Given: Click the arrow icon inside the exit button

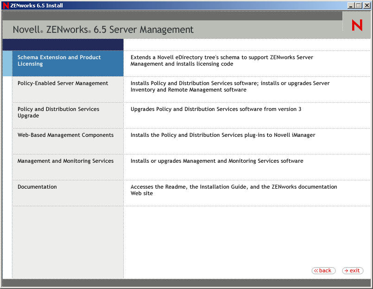Looking at the screenshot, I should pos(346,271).
